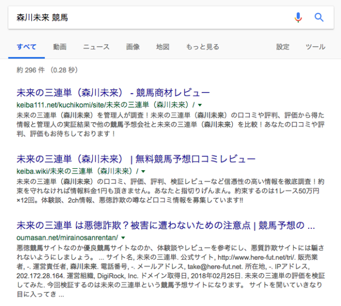Viewport: 341px width, 306px height.
Task: Expand dropdown arrow next to keiba.wiki URL
Action: click(x=143, y=171)
